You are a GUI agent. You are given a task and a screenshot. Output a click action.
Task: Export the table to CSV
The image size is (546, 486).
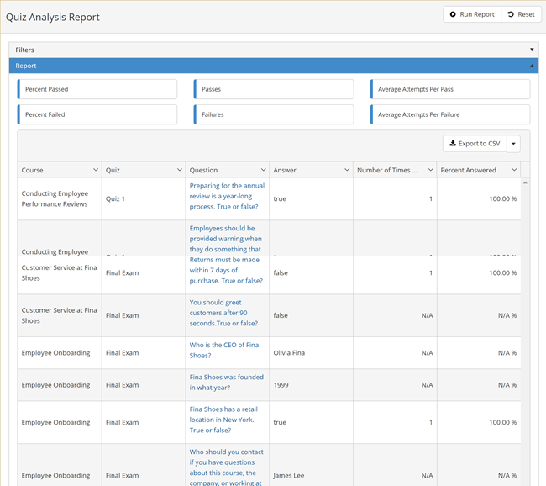click(475, 144)
